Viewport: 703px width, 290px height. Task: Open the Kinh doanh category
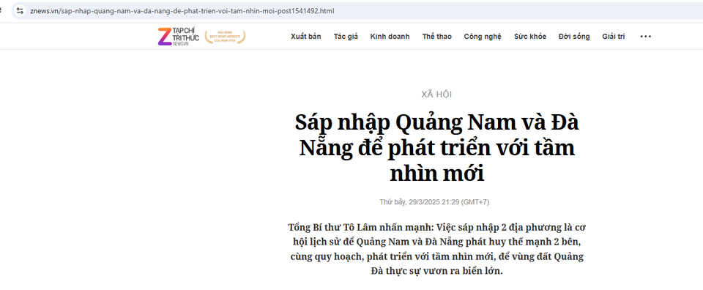pos(390,37)
